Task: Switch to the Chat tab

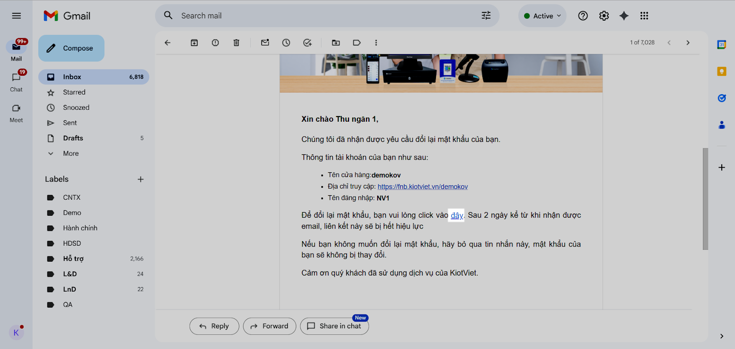Action: pyautogui.click(x=16, y=81)
